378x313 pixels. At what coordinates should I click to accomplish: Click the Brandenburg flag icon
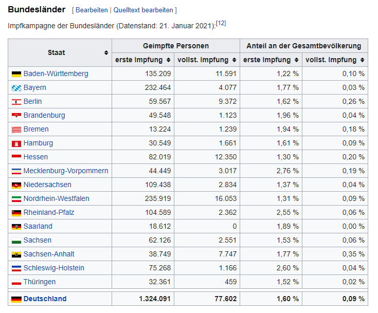click(16, 116)
